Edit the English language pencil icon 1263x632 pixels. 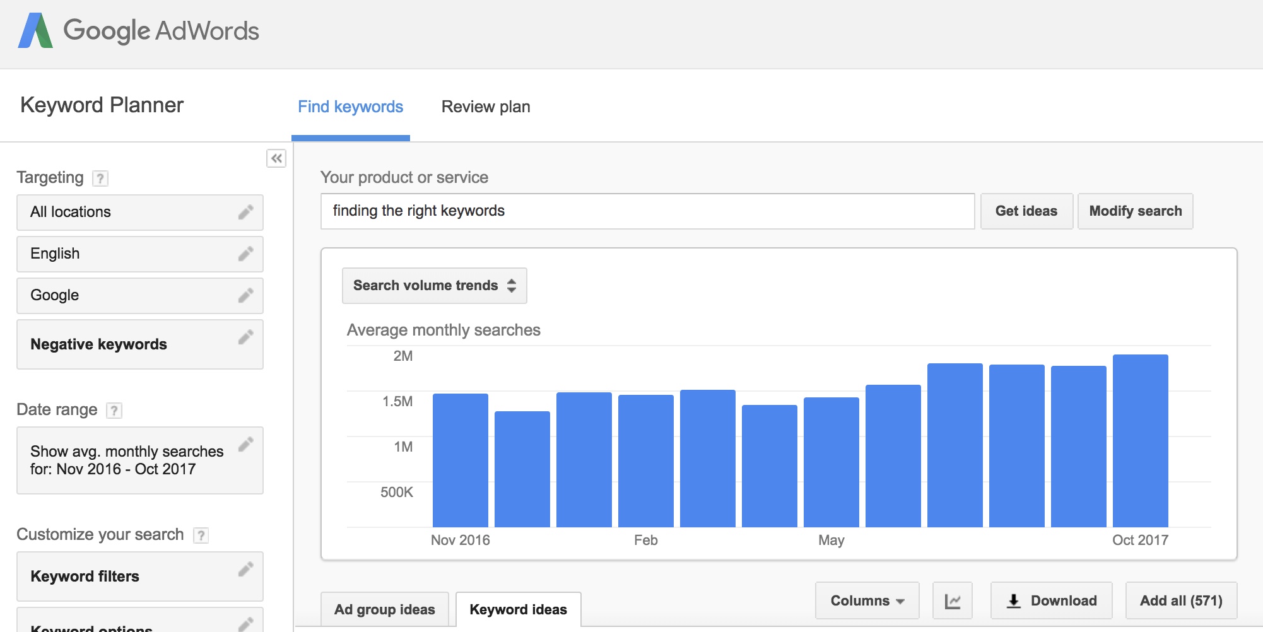pos(245,254)
